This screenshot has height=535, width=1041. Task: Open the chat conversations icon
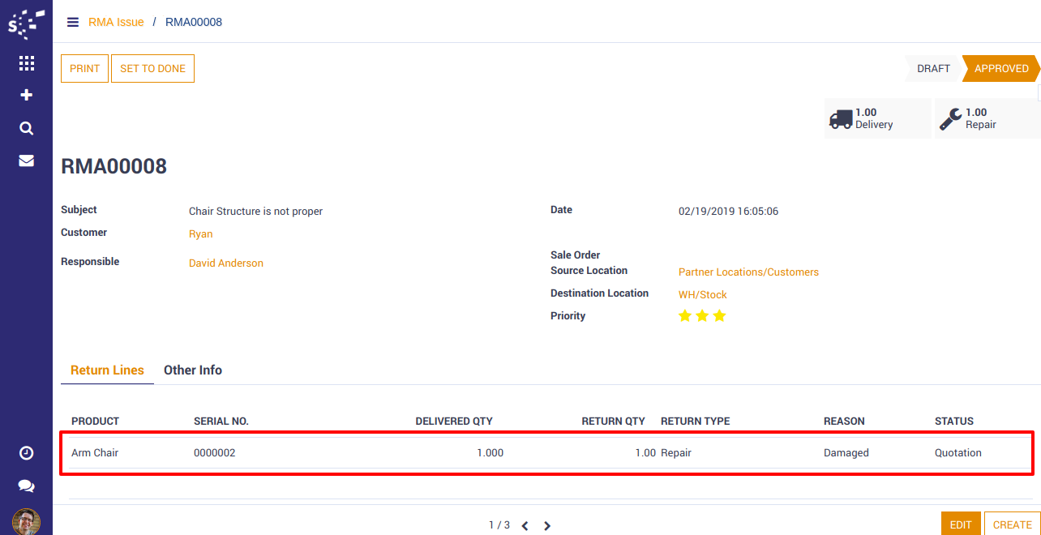tap(26, 486)
